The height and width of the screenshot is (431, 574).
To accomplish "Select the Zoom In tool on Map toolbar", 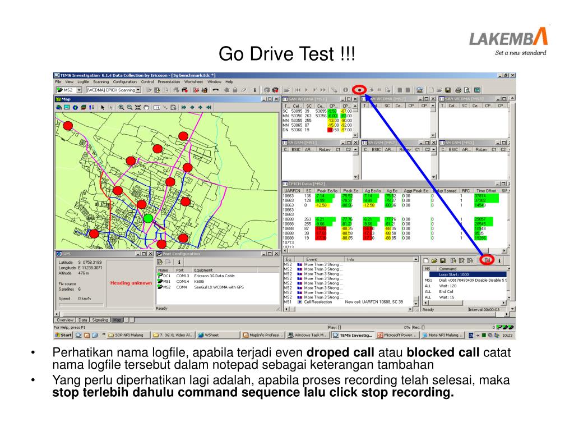I will tap(121, 107).
